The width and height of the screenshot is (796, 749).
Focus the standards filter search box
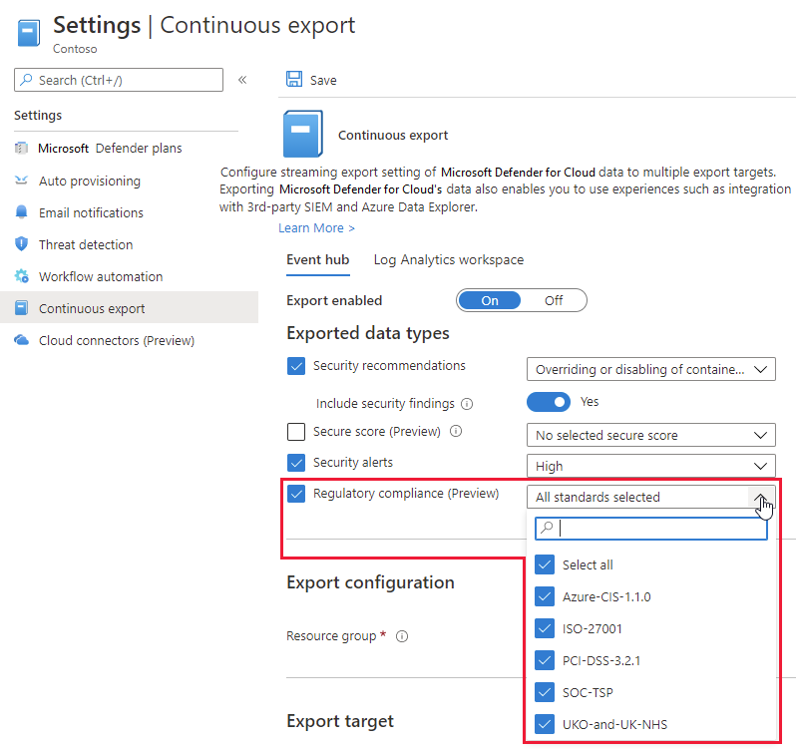pyautogui.click(x=650, y=529)
